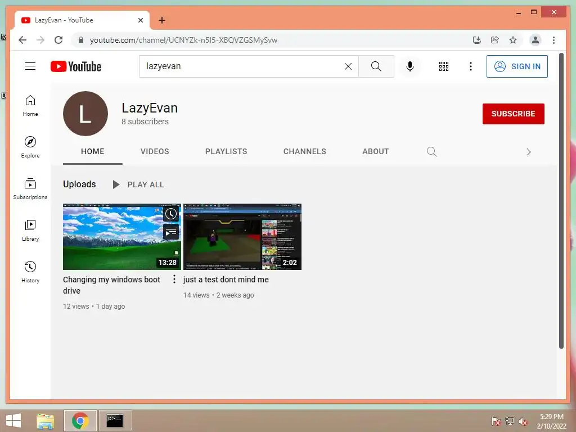Share this page from the address bar
The width and height of the screenshot is (576, 432).
pos(495,40)
